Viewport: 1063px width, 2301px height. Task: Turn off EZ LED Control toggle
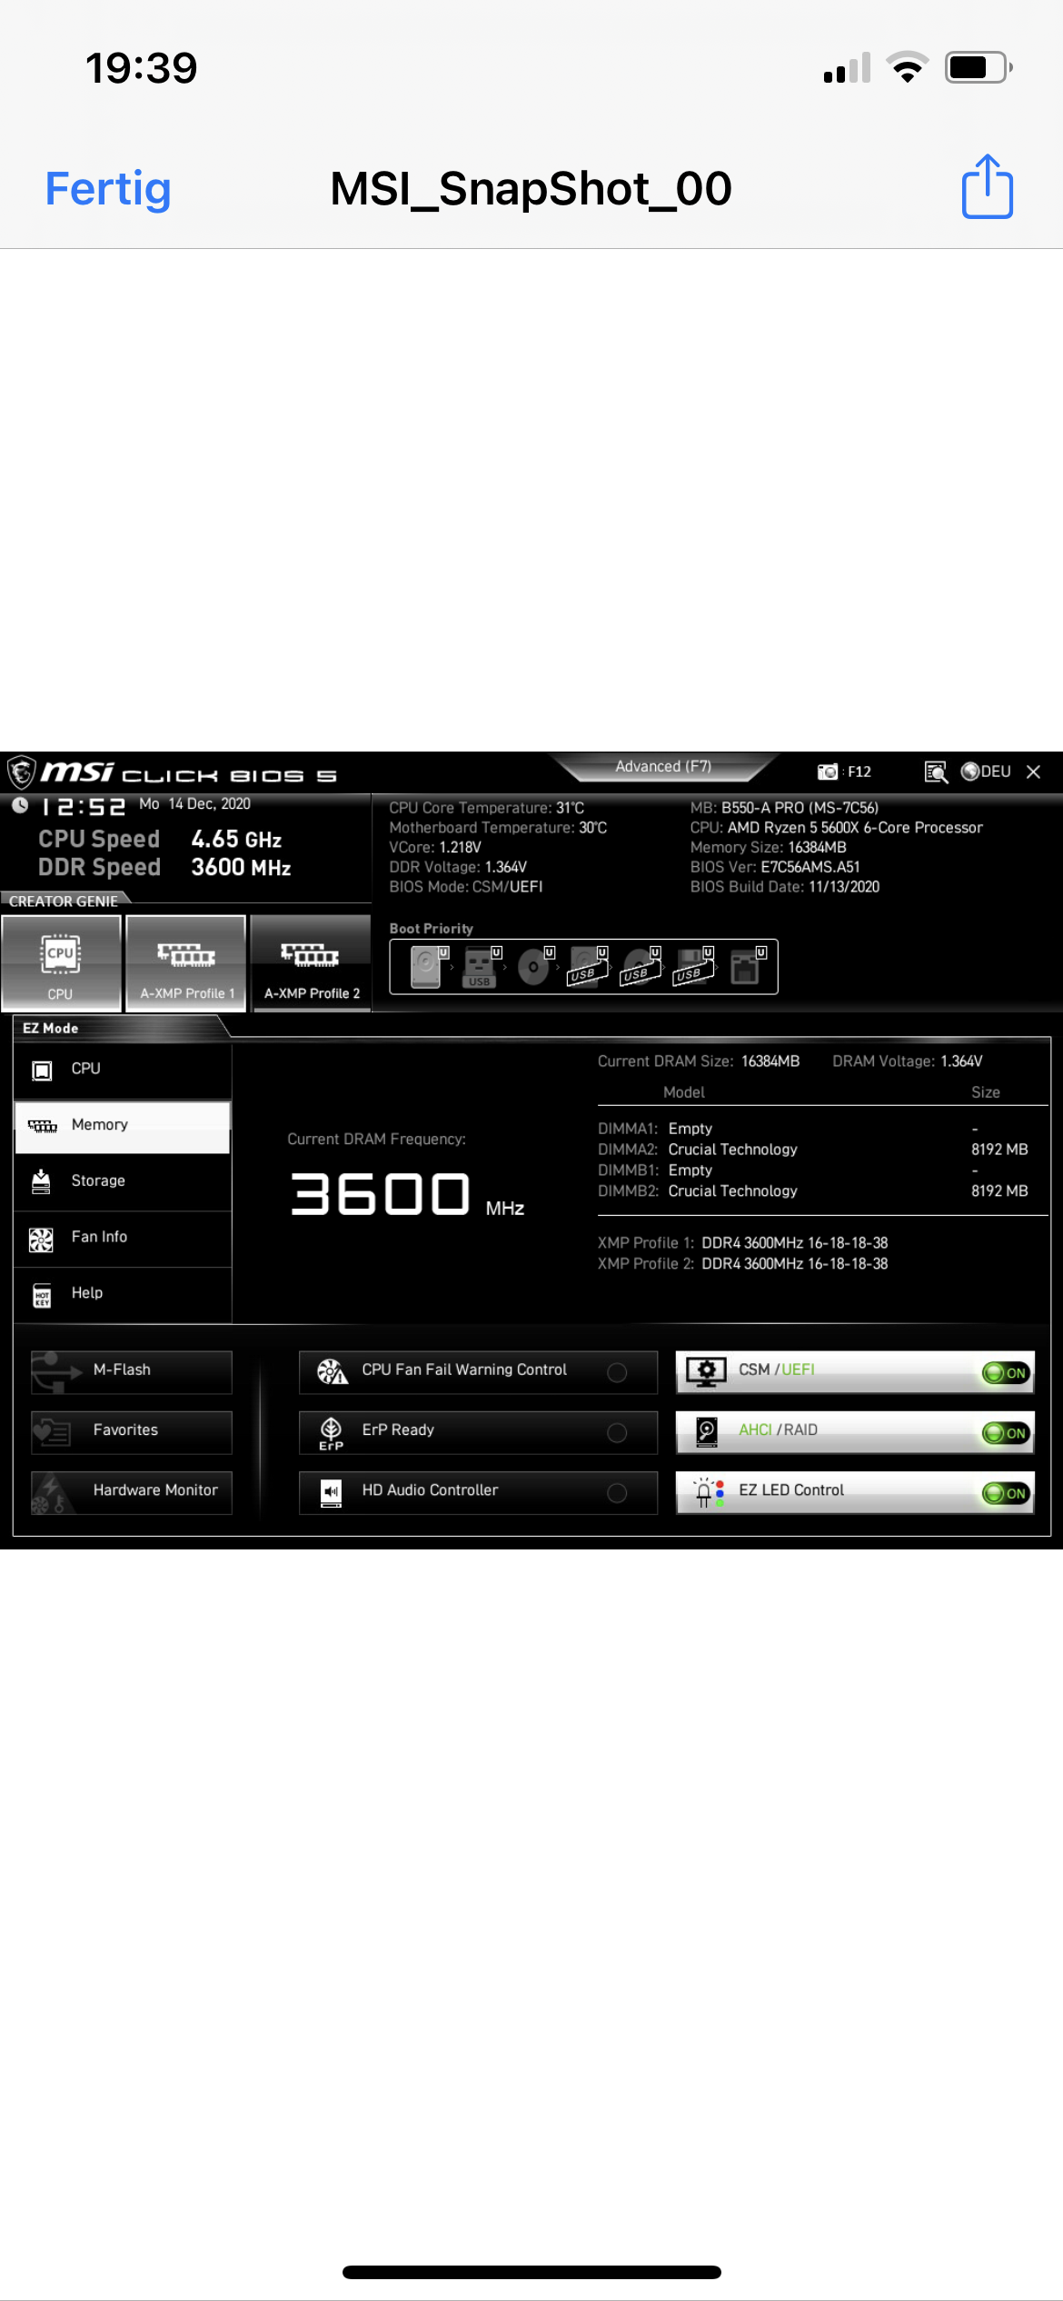click(x=1007, y=1493)
